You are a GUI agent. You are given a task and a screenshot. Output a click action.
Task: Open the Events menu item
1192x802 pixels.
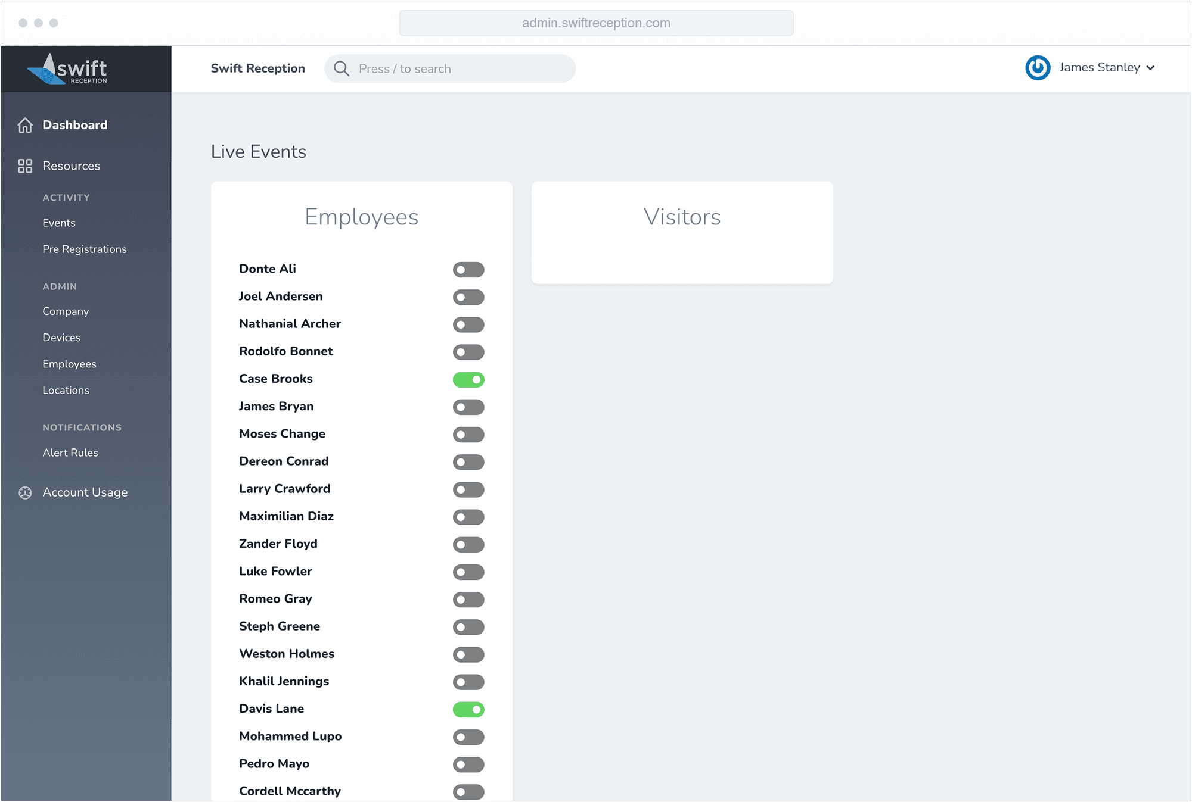click(59, 223)
